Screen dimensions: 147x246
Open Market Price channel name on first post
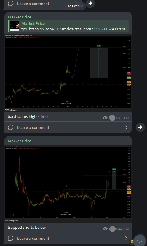[x=19, y=17]
